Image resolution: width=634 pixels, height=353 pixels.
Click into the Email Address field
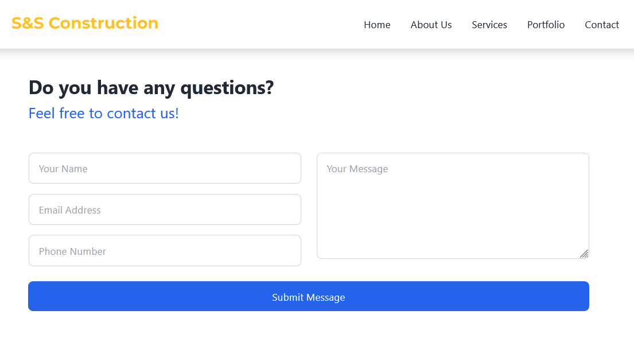click(x=165, y=210)
